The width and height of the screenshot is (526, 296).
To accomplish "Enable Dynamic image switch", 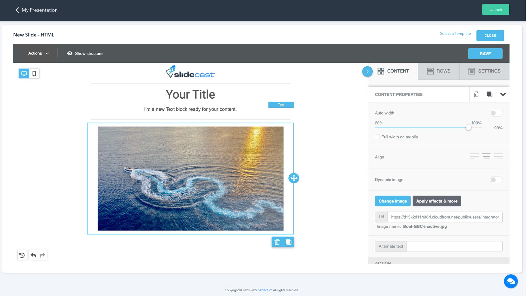I will (x=496, y=180).
